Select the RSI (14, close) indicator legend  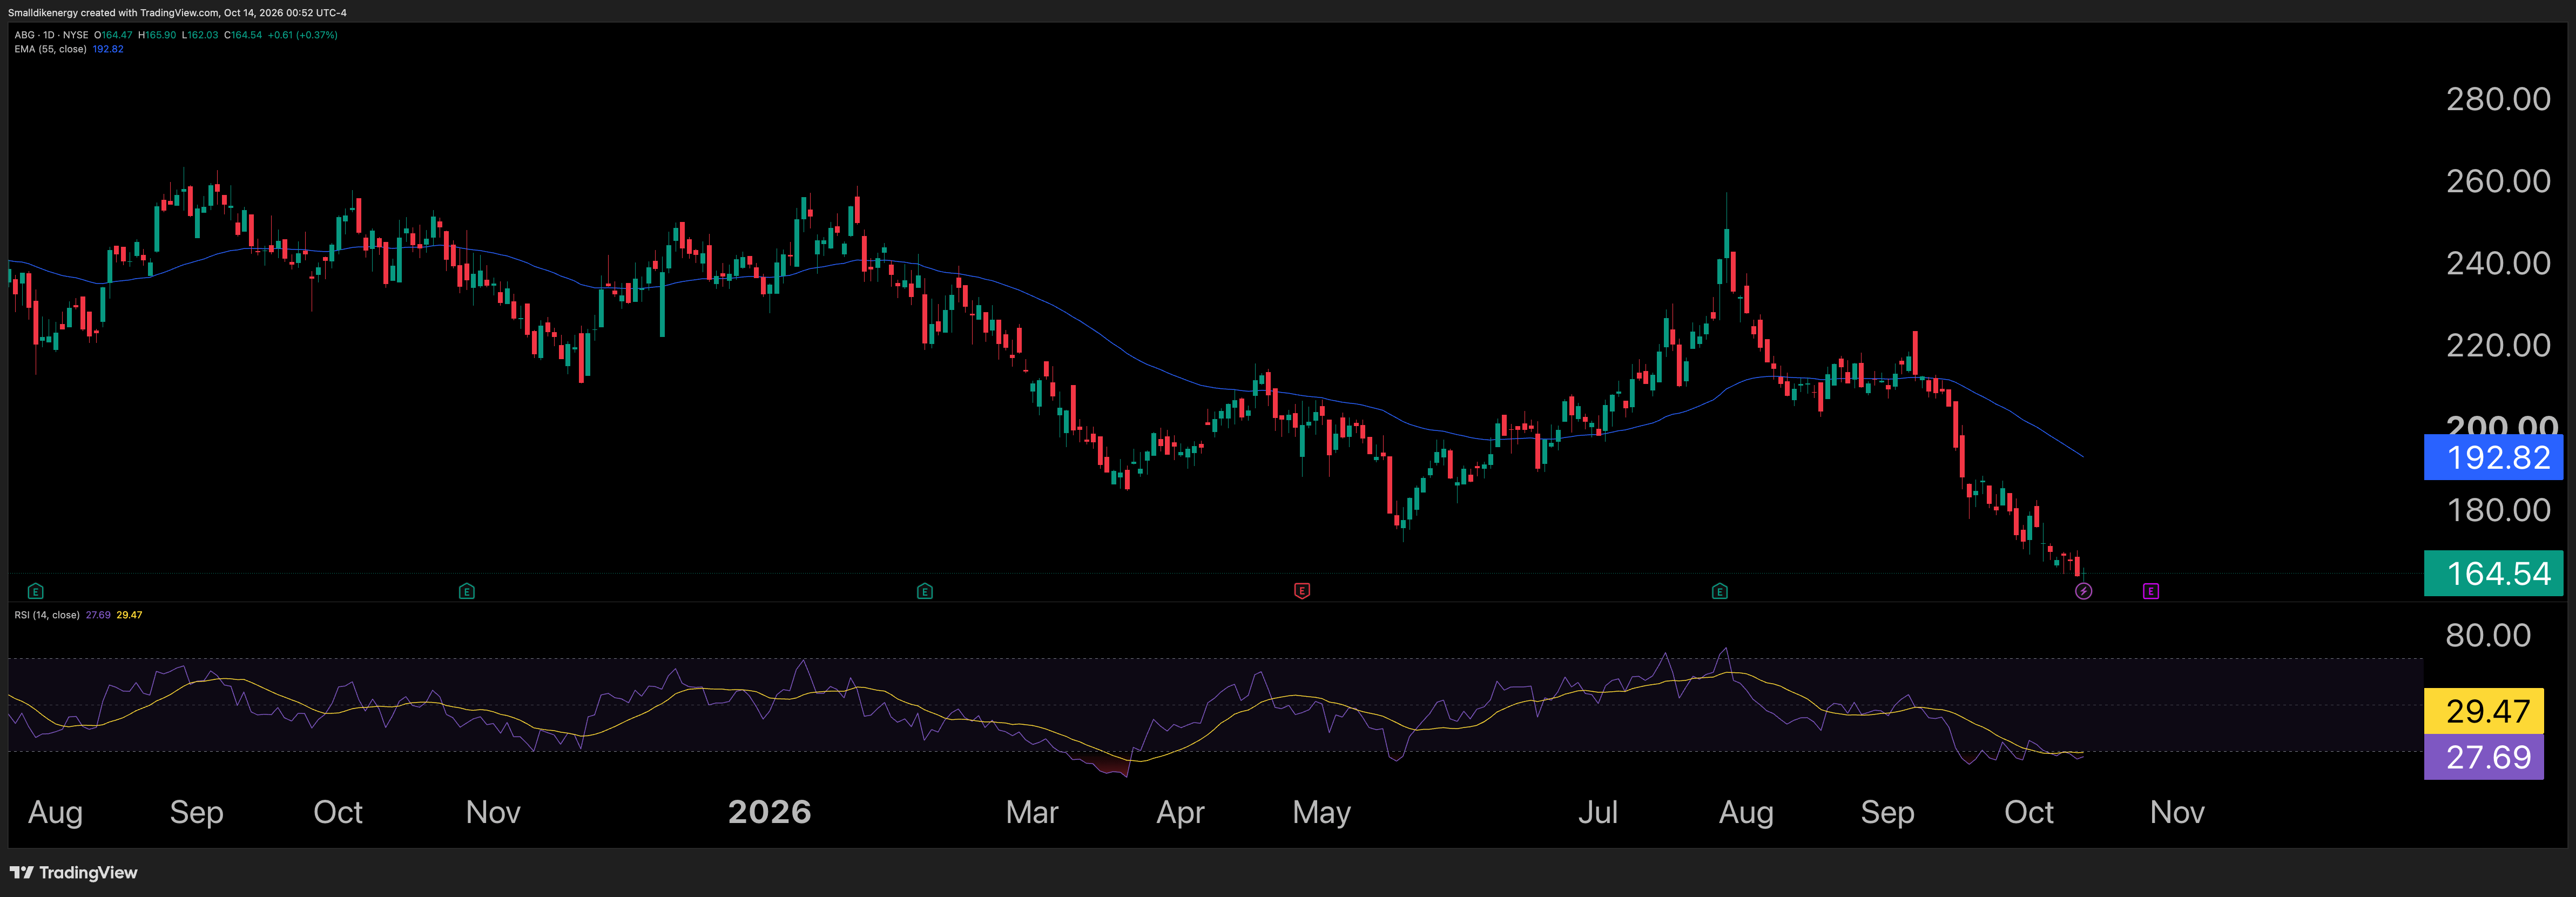click(x=47, y=615)
